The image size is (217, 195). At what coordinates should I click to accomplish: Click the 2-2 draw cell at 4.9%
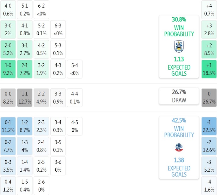click(42, 98)
